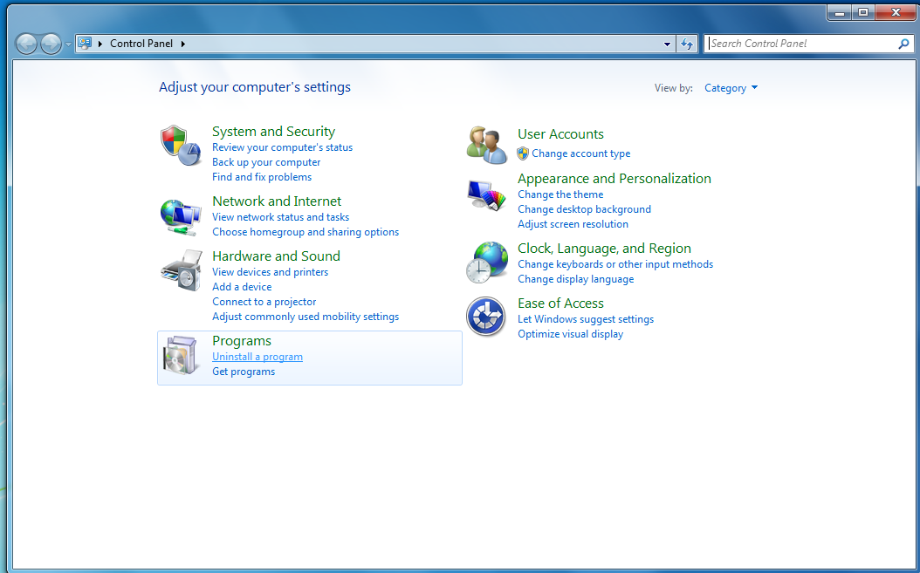920x573 pixels.
Task: Click the UAC shield icon beside Change account type
Action: coord(523,153)
